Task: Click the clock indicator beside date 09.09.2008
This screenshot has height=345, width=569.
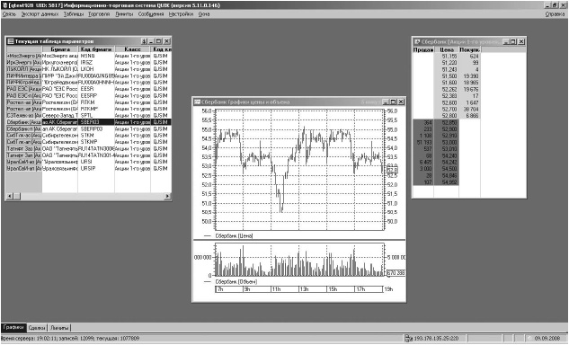Action: pyautogui.click(x=529, y=339)
